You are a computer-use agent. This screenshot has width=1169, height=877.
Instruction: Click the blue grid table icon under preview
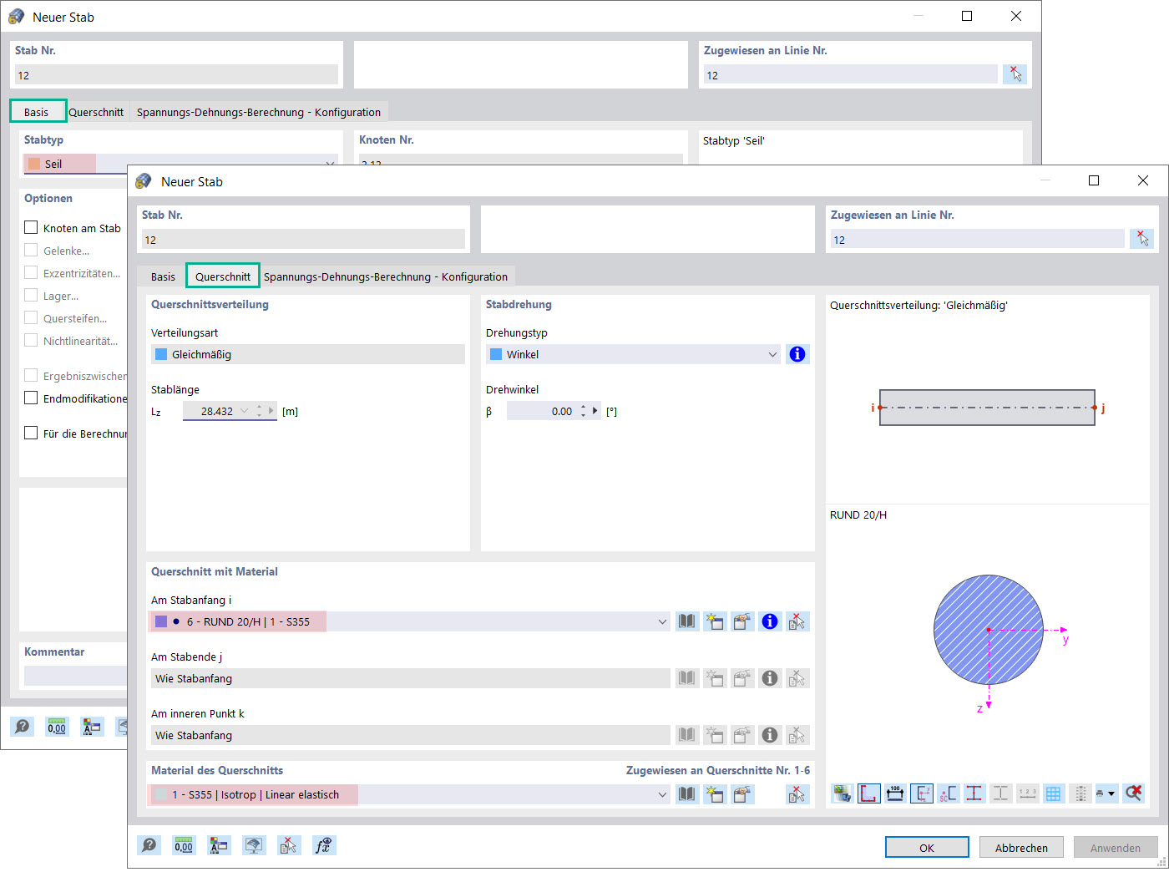(1054, 793)
